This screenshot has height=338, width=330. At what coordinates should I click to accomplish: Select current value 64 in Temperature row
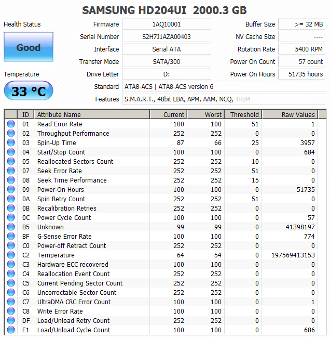click(x=180, y=255)
